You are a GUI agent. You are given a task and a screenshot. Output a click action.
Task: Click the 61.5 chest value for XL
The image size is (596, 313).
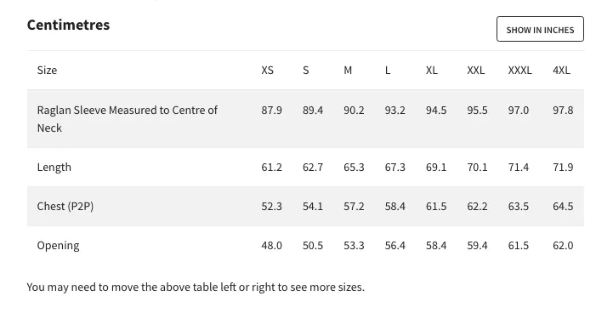tap(436, 206)
